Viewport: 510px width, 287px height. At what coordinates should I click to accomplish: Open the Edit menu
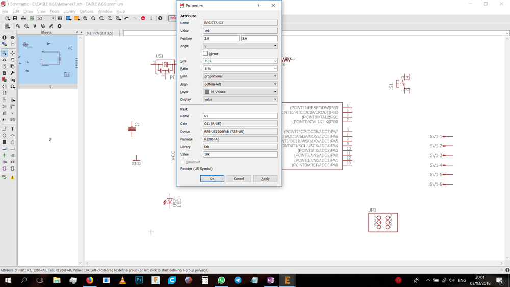point(16,11)
